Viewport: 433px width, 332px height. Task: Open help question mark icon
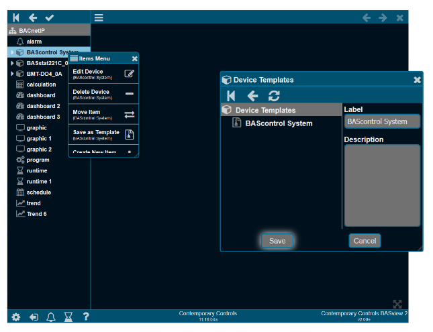86,317
